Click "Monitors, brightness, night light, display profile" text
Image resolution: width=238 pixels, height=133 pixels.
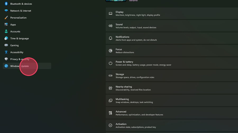coord(138,15)
